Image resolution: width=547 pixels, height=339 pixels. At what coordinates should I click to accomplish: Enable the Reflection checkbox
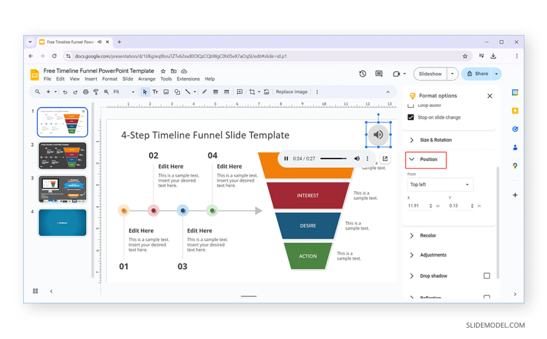[487, 297]
